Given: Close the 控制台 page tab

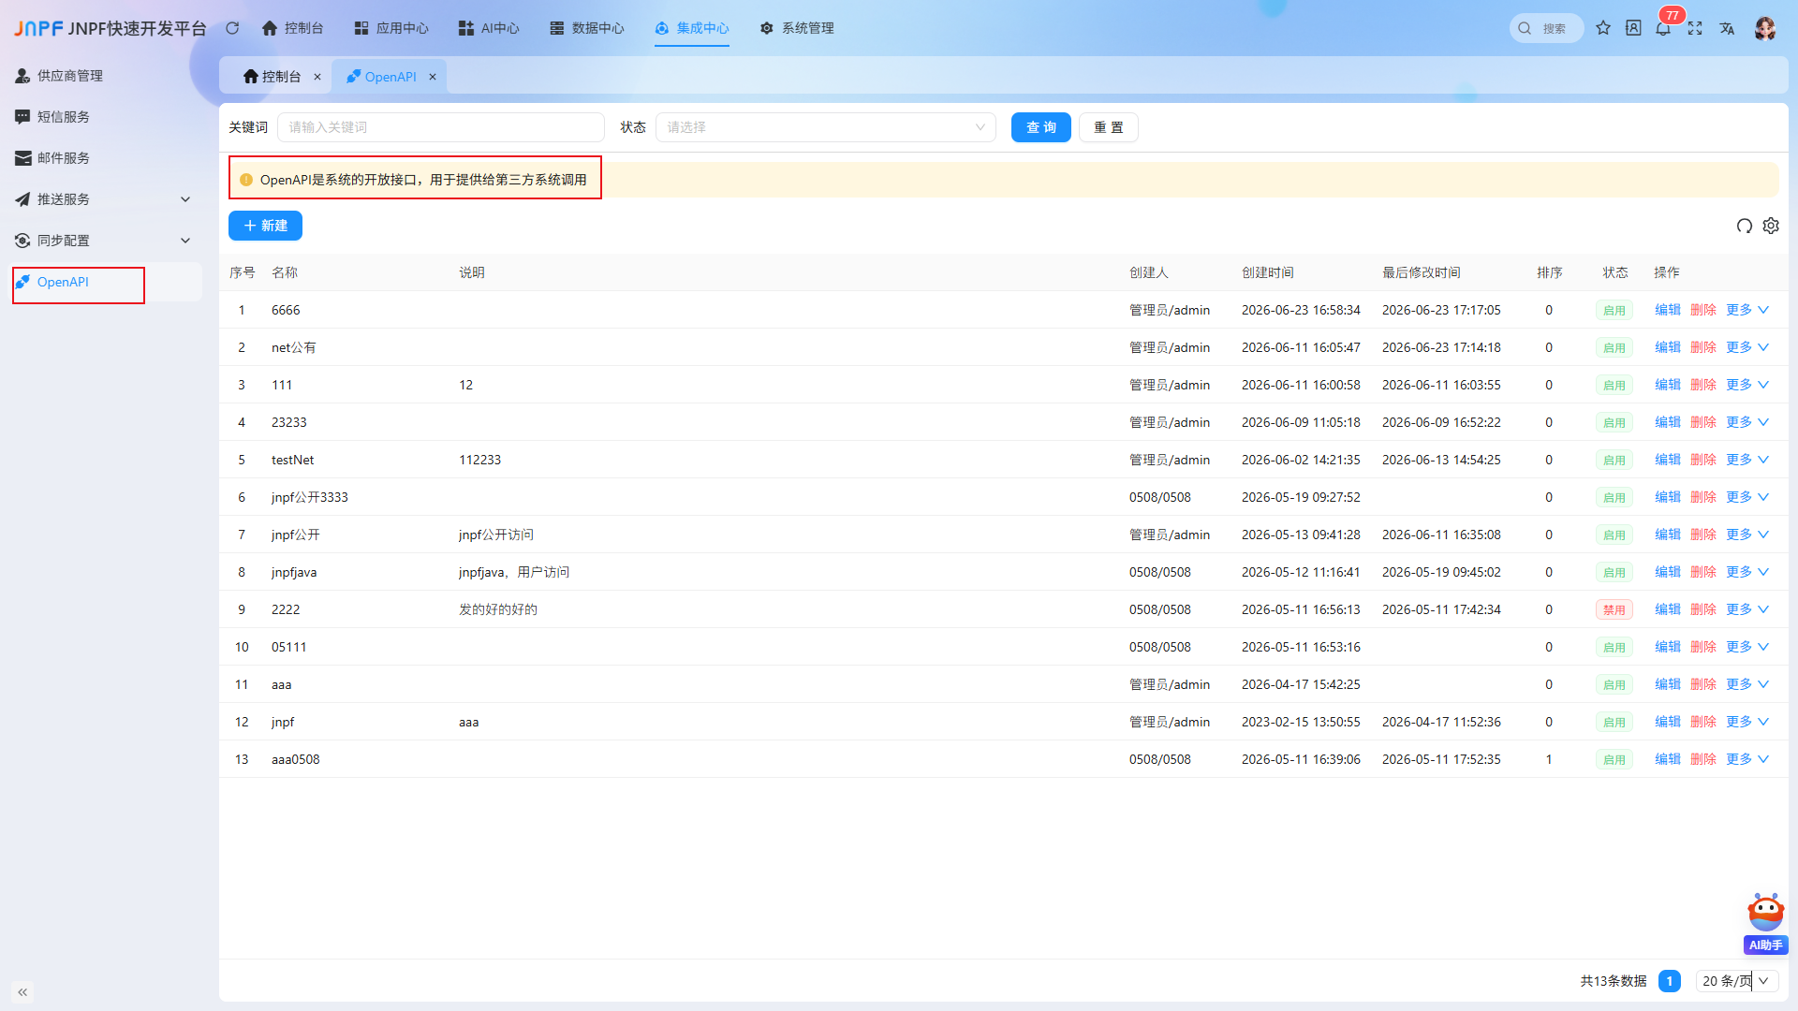Looking at the screenshot, I should [x=317, y=77].
